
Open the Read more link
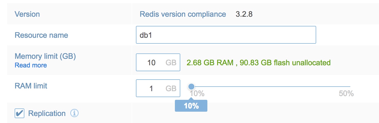coord(31,65)
